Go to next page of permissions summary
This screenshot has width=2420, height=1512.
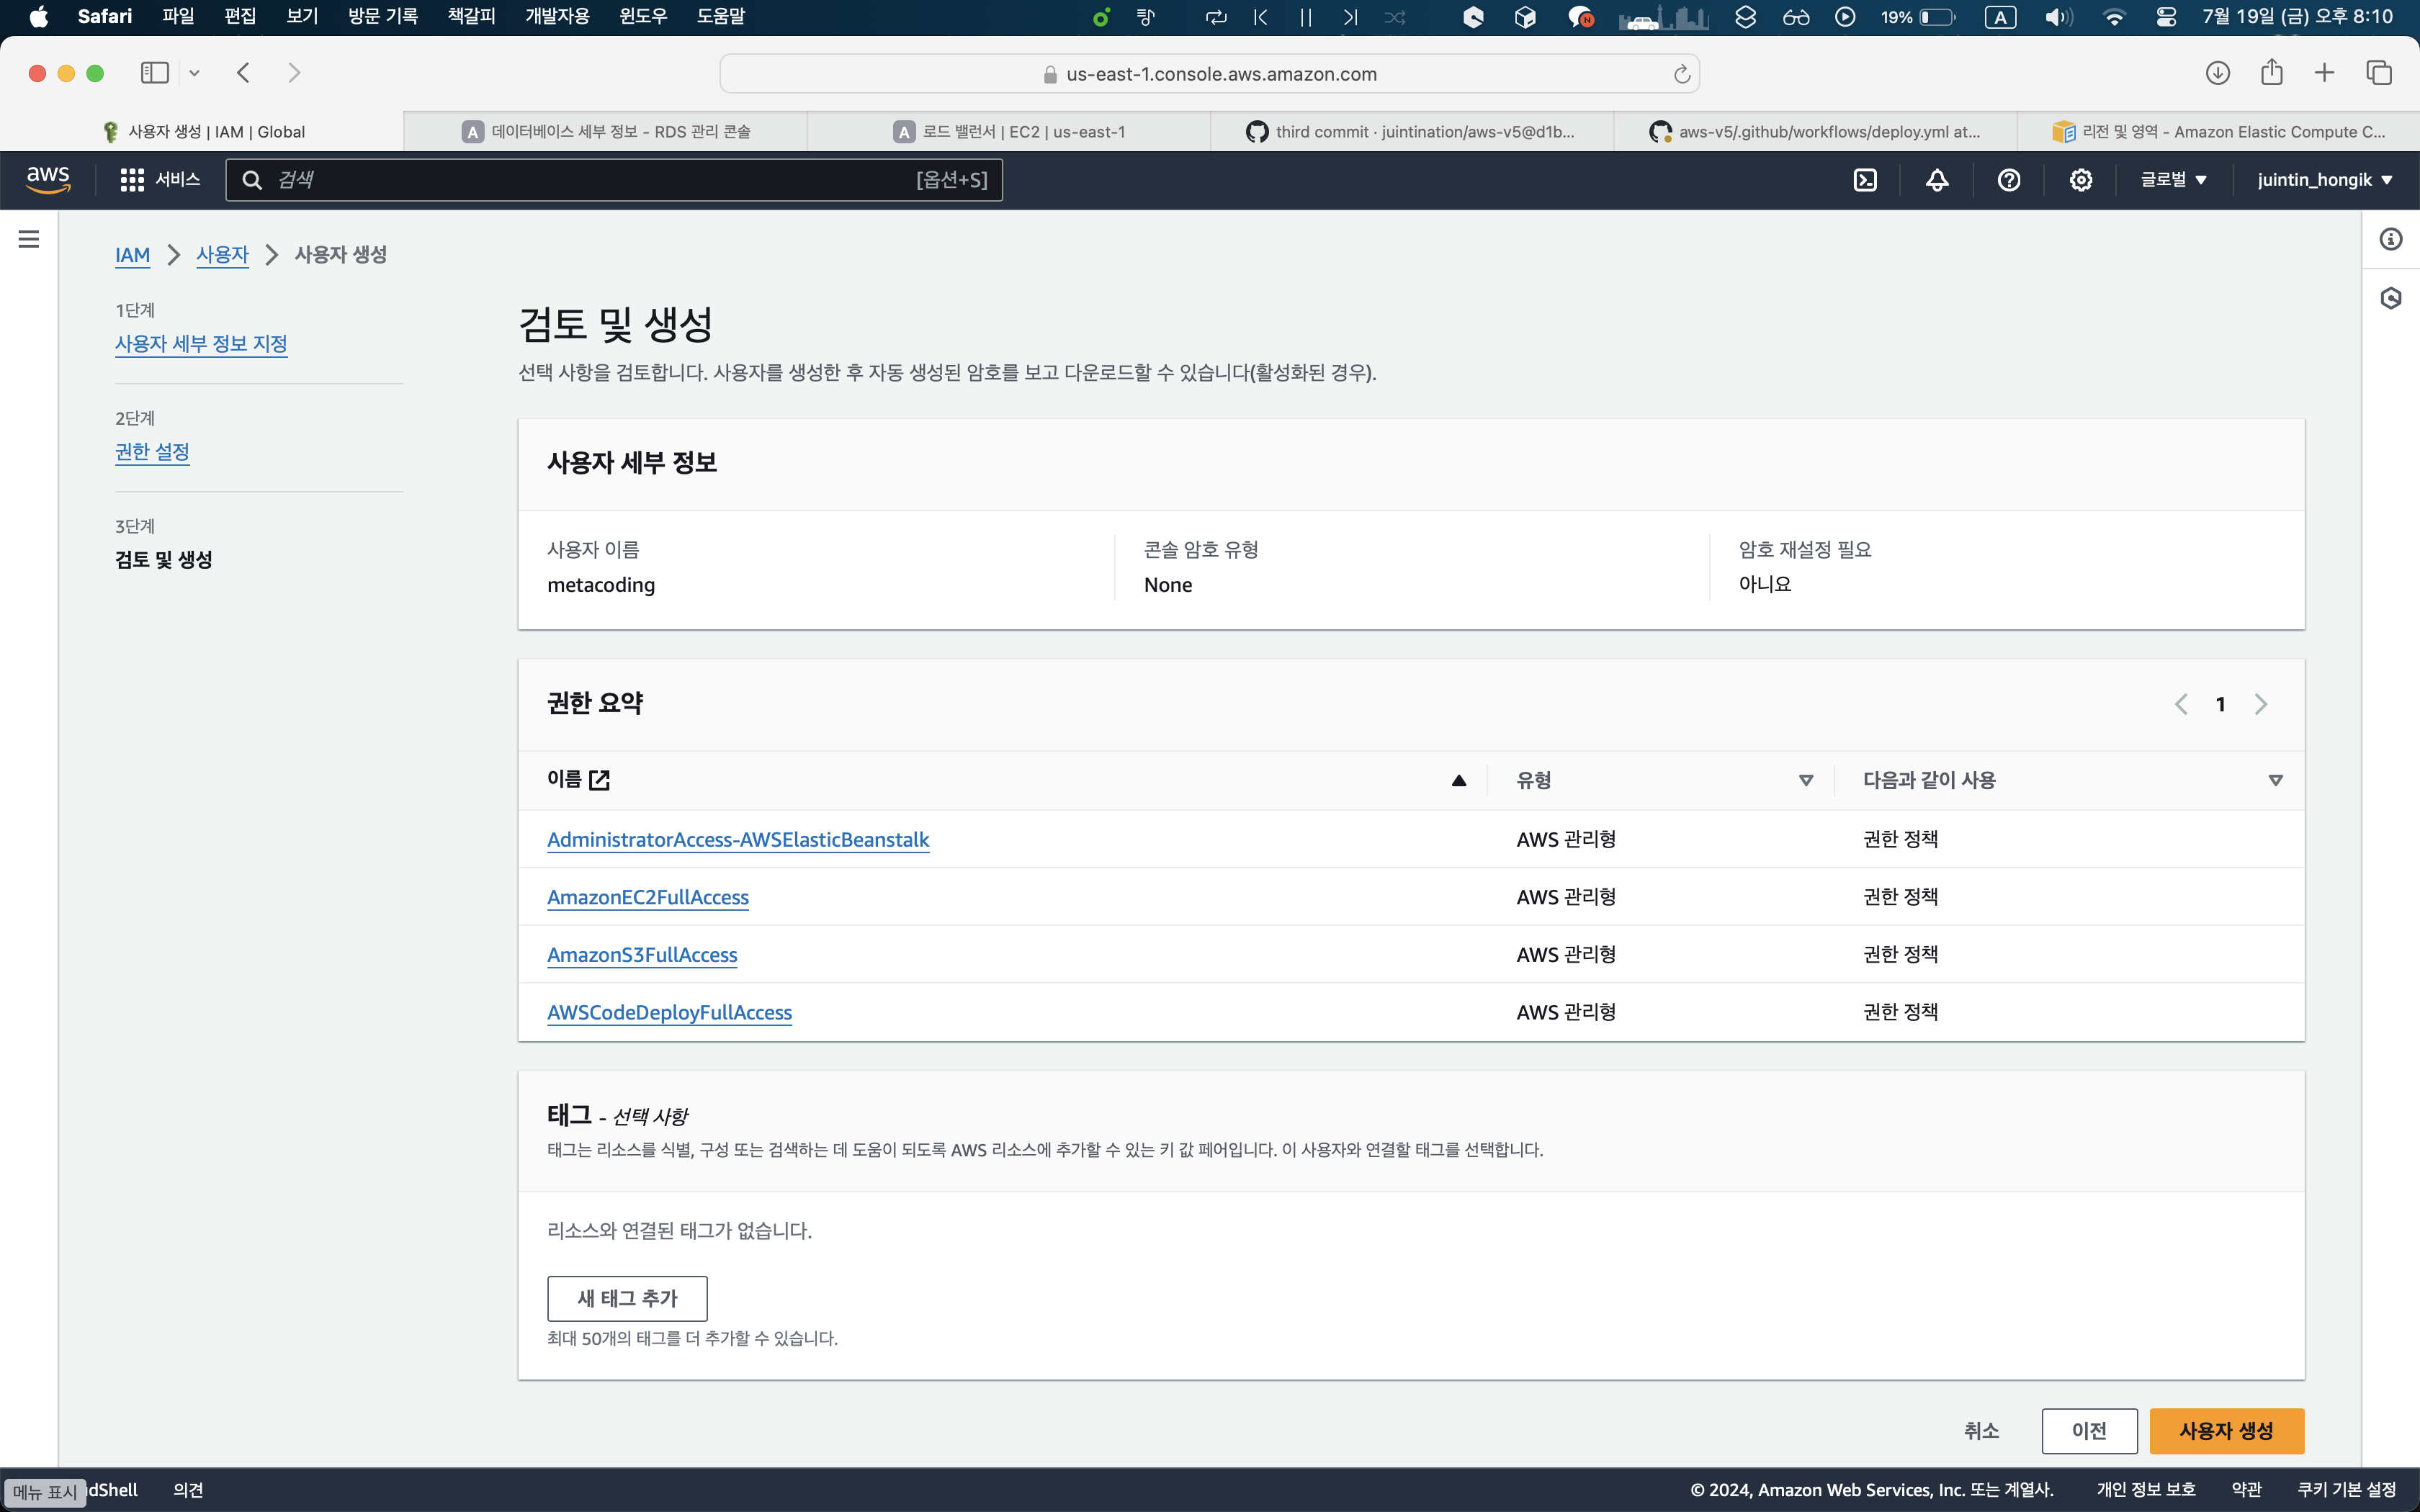(2261, 704)
